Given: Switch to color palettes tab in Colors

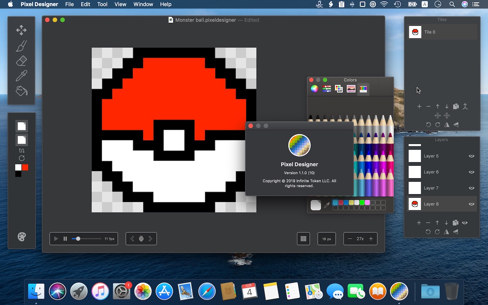Looking at the screenshot, I should (x=339, y=89).
